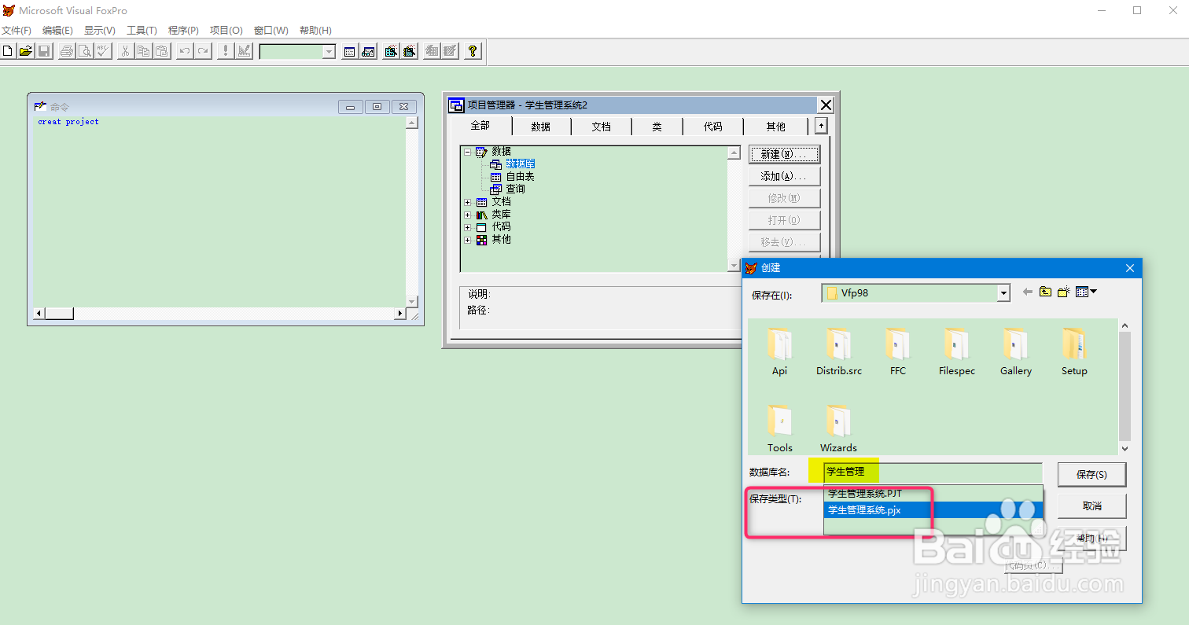1189x625 pixels.
Task: Open the 窗口(W) menu
Action: click(x=271, y=31)
